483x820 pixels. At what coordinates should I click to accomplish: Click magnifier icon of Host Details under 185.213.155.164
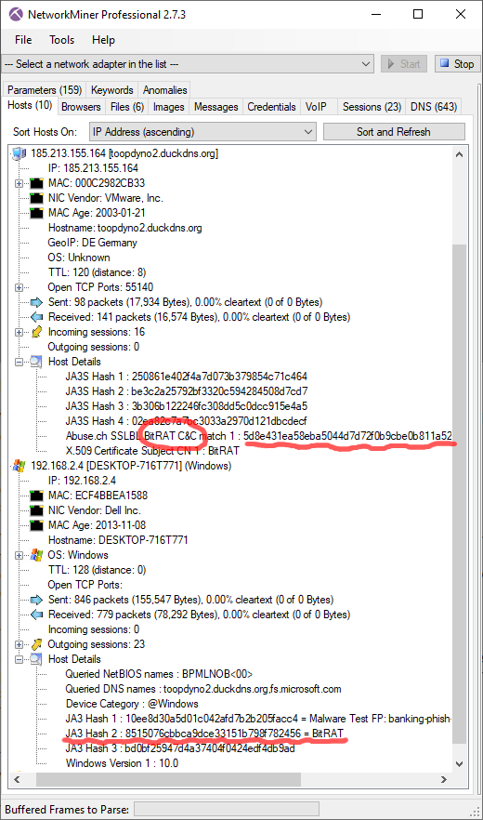[36, 362]
